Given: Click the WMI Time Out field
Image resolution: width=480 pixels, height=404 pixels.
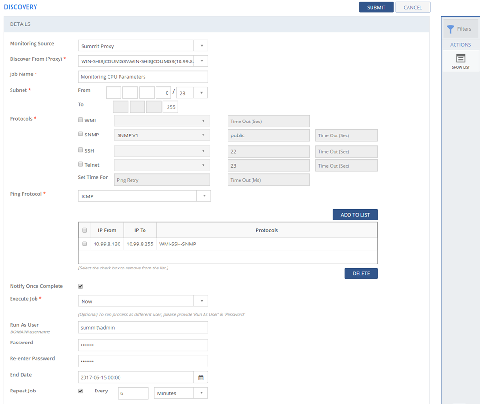Looking at the screenshot, I should 268,121.
